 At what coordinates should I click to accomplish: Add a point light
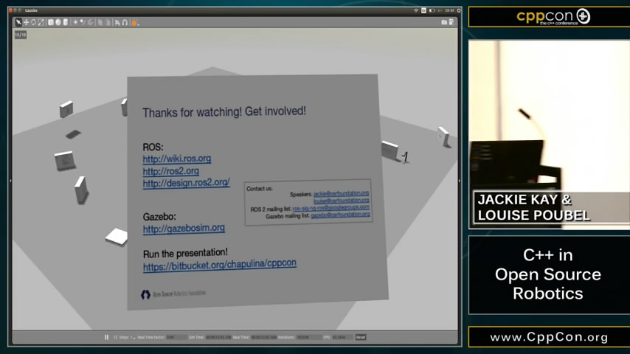(x=75, y=23)
